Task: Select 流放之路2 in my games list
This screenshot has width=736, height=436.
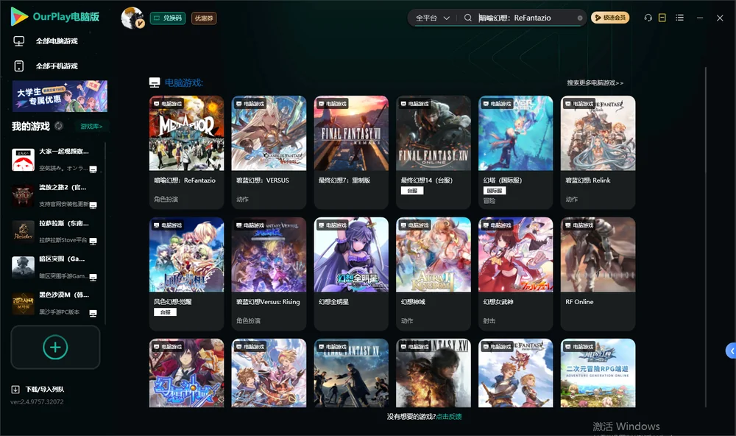Action: [x=55, y=195]
